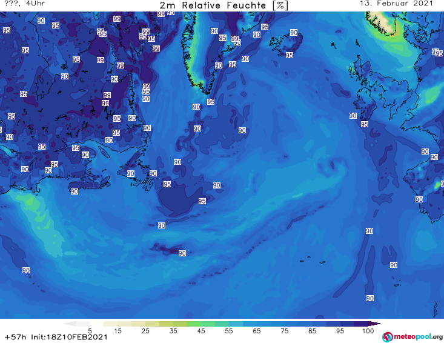The height and width of the screenshot is (343, 444).
Task: Click the date "13. Februar 2021"
Action: (396, 4)
